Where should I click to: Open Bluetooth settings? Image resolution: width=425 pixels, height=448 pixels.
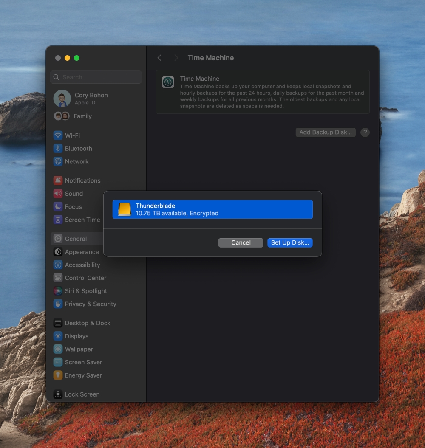click(78, 148)
